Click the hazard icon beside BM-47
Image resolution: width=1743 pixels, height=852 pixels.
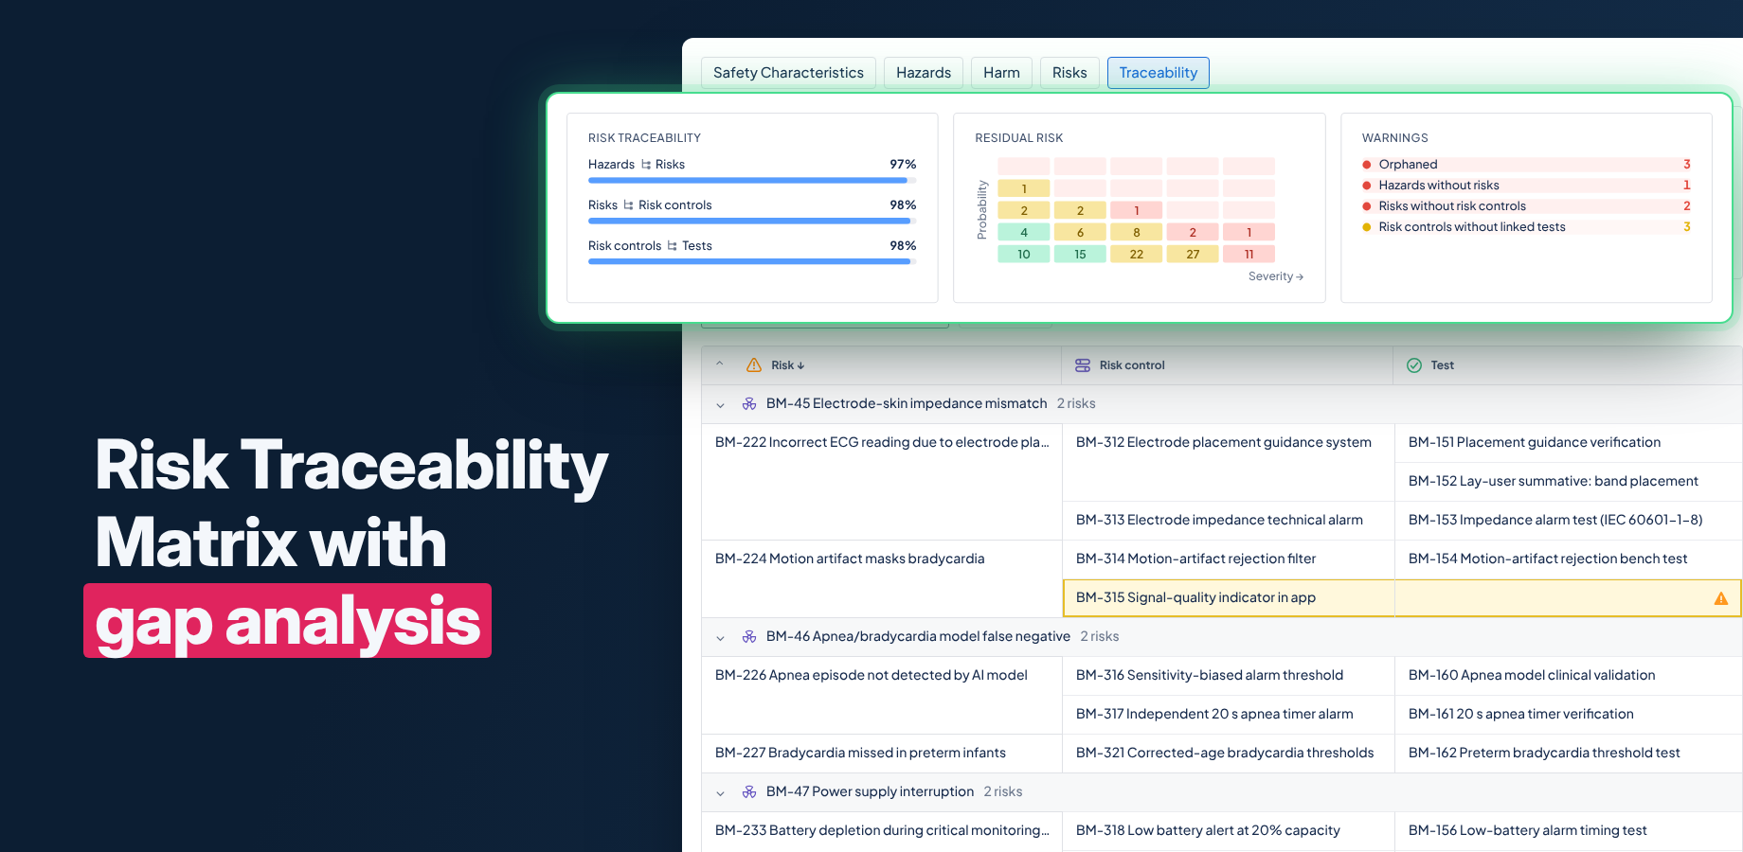tap(749, 792)
